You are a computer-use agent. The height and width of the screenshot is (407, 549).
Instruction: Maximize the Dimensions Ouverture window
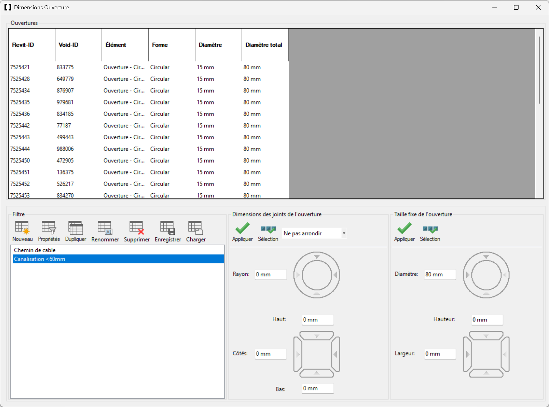pyautogui.click(x=516, y=7)
